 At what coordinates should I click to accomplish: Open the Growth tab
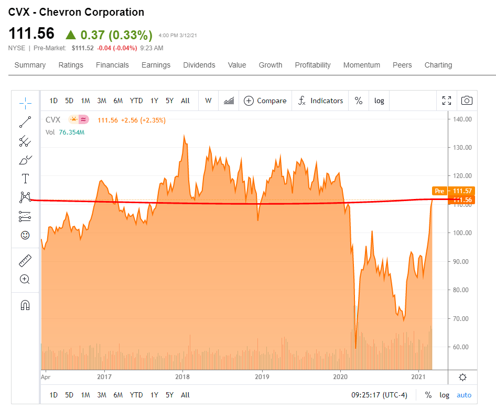click(271, 65)
